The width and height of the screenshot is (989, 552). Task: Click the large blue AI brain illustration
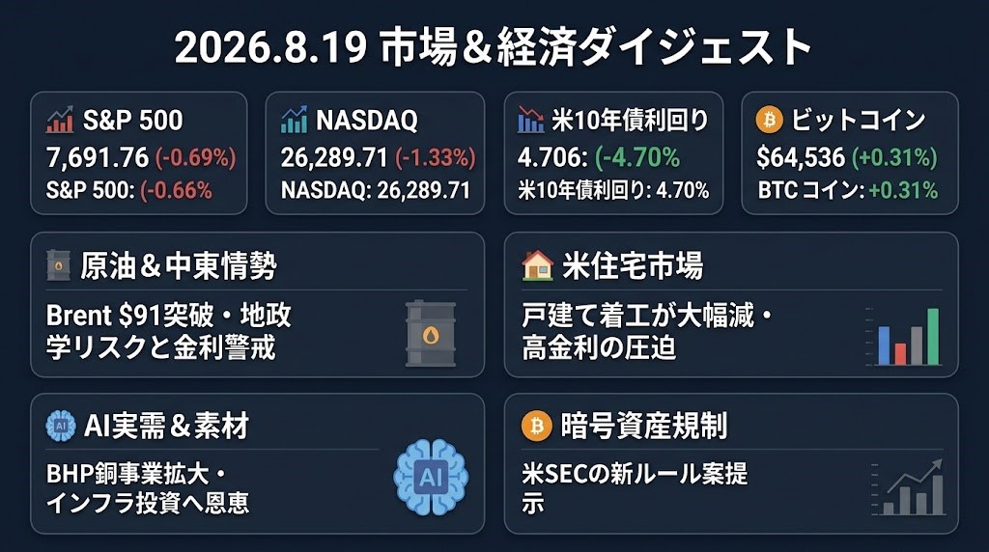[431, 477]
